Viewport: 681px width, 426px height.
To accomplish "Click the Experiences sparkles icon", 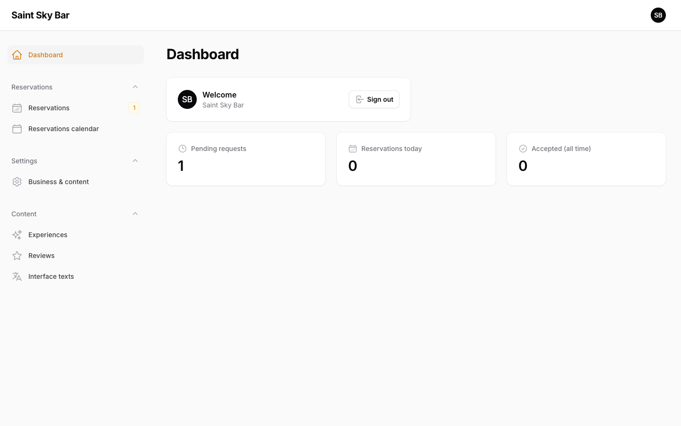I will click(17, 235).
